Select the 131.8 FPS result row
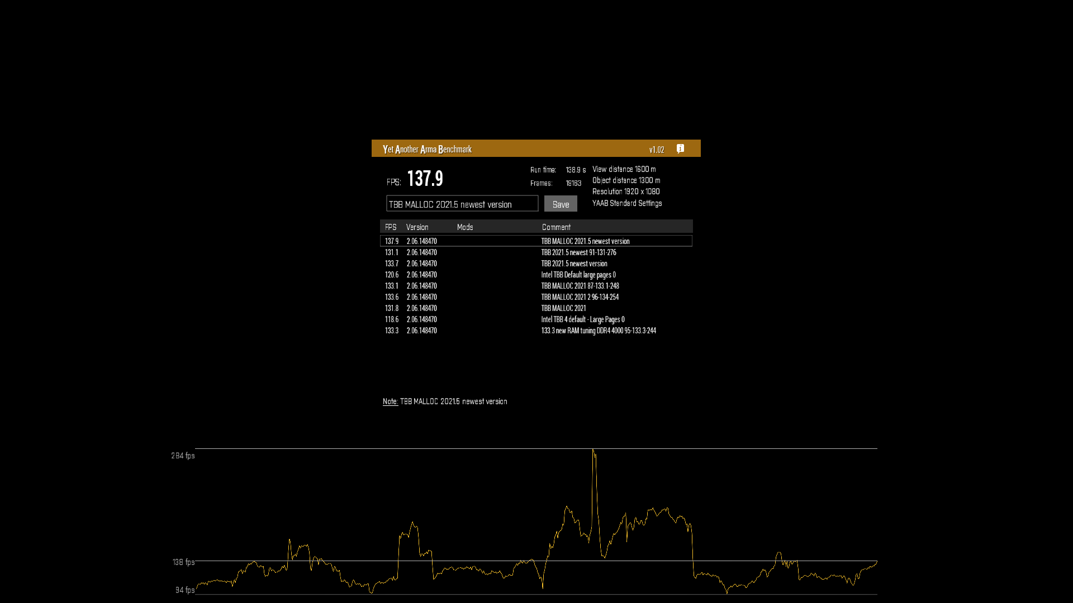 pos(536,308)
